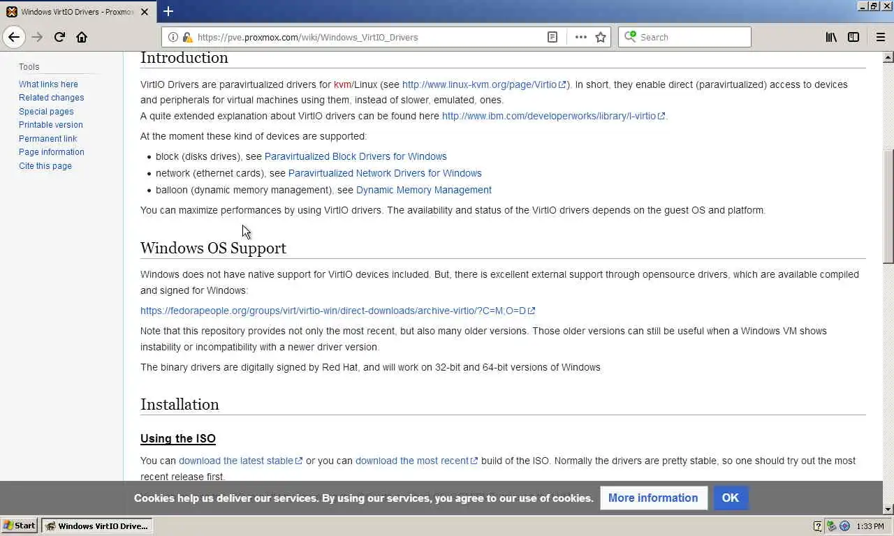This screenshot has height=536, width=894.
Task: Open What links here
Action: pos(48,84)
